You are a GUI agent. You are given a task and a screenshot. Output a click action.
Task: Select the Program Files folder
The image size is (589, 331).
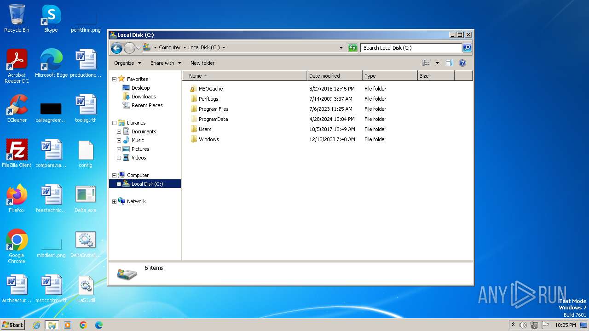pos(213,109)
